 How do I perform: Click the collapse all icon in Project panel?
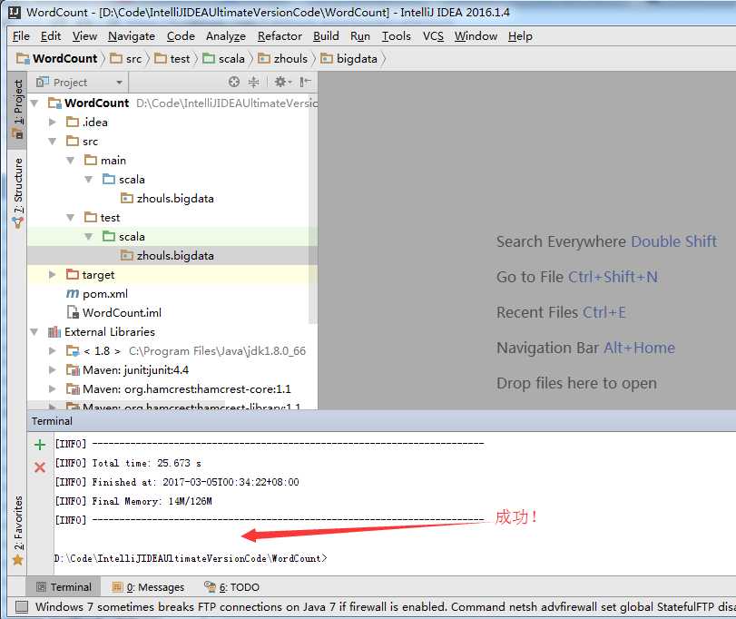pos(253,82)
